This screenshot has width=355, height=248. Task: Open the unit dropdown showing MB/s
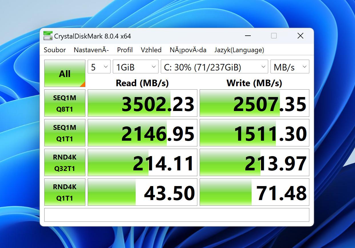coord(290,67)
